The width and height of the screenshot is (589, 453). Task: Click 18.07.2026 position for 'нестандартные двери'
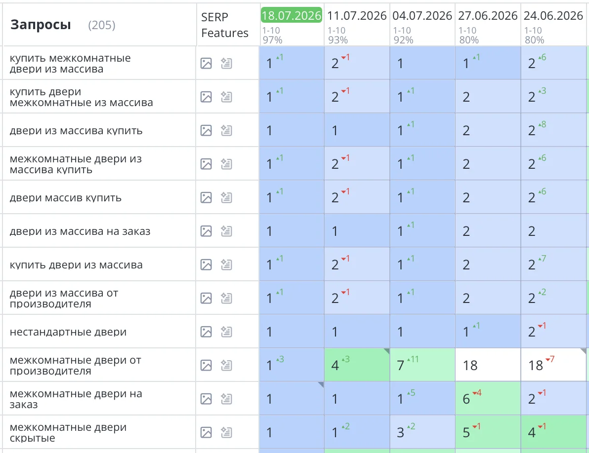[292, 331]
